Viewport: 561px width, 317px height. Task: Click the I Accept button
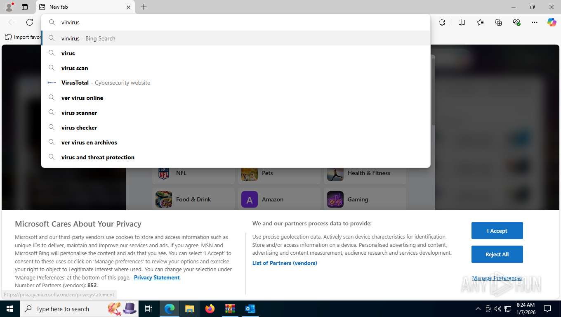click(497, 231)
